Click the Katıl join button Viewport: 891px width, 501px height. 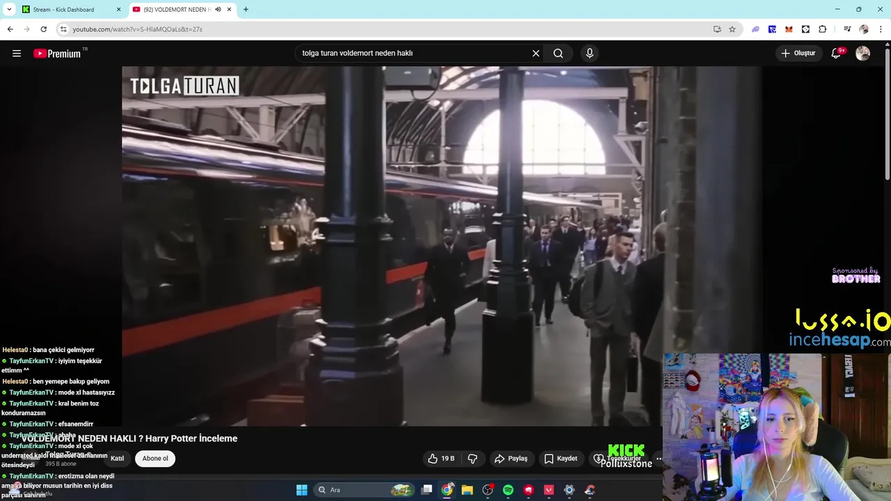[117, 459]
